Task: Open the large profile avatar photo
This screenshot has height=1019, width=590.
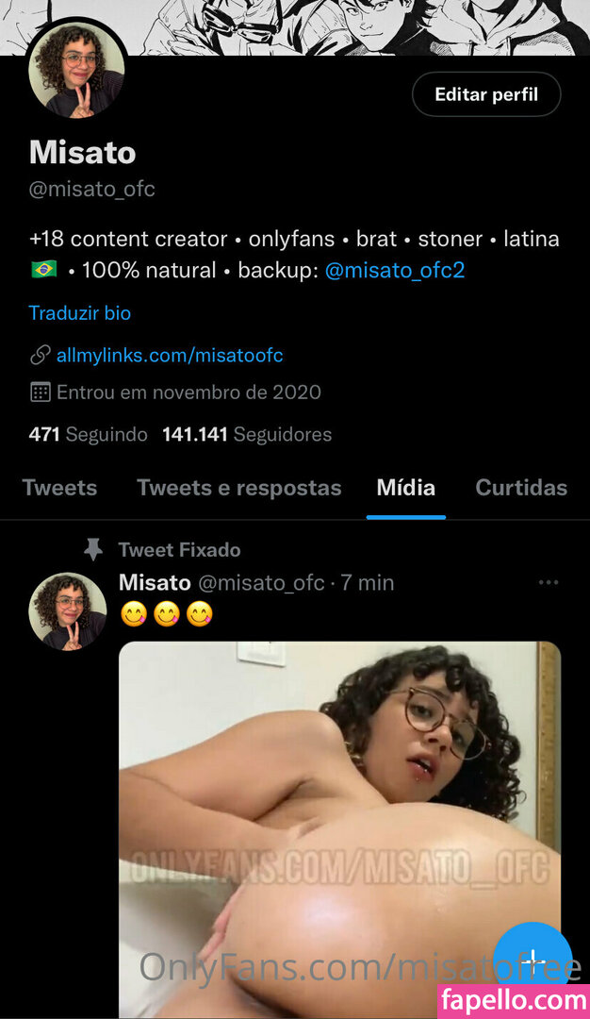Action: (x=76, y=70)
